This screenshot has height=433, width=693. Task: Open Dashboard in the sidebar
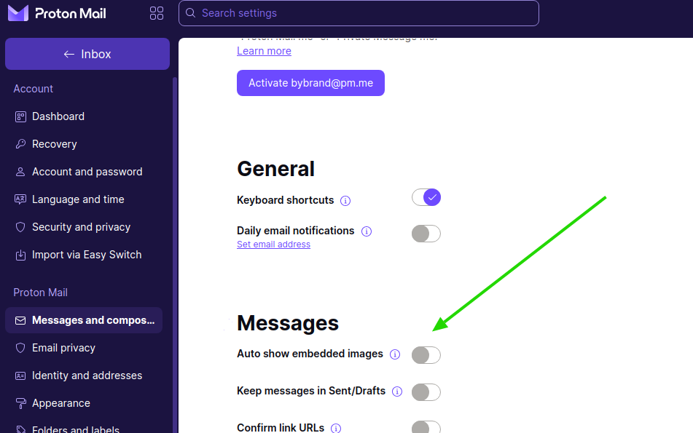(x=58, y=116)
